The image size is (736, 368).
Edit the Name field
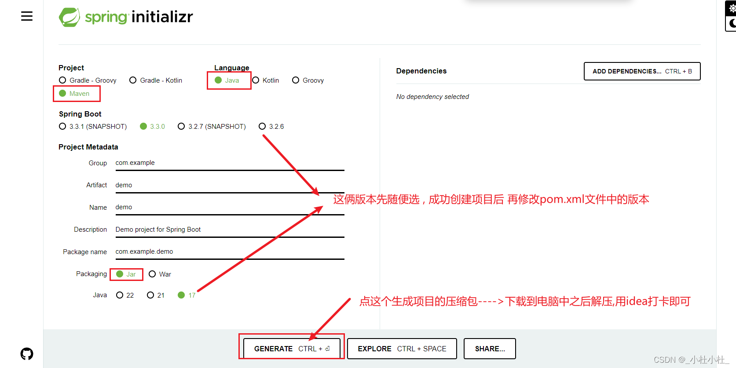coord(230,208)
